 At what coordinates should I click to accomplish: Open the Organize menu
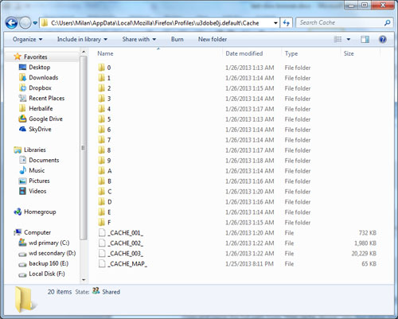[x=27, y=39]
